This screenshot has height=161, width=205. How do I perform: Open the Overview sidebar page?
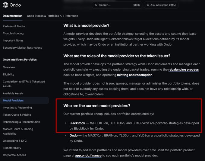[x=9, y=67]
